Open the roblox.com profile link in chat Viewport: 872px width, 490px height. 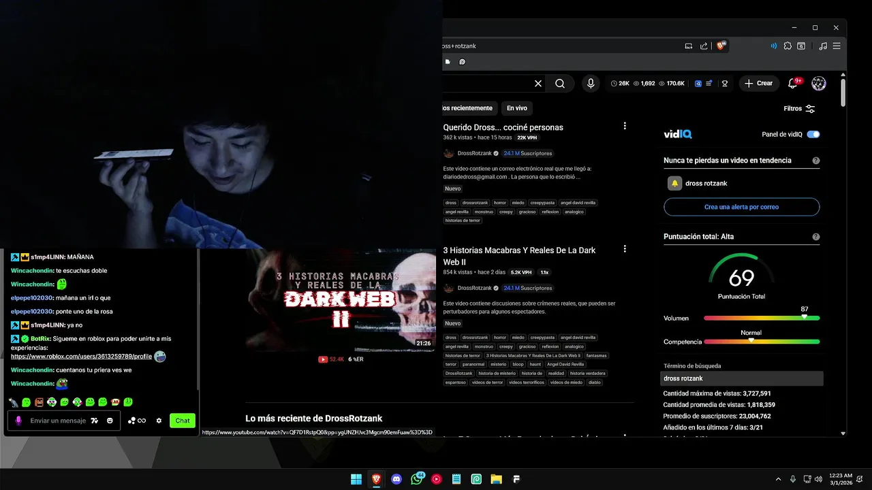[x=81, y=357]
